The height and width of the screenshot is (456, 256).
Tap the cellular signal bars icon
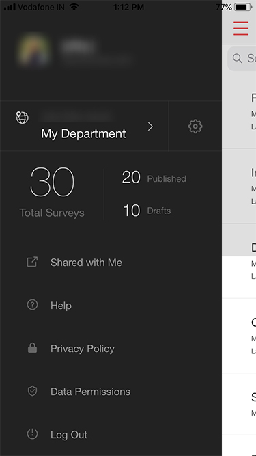point(10,7)
